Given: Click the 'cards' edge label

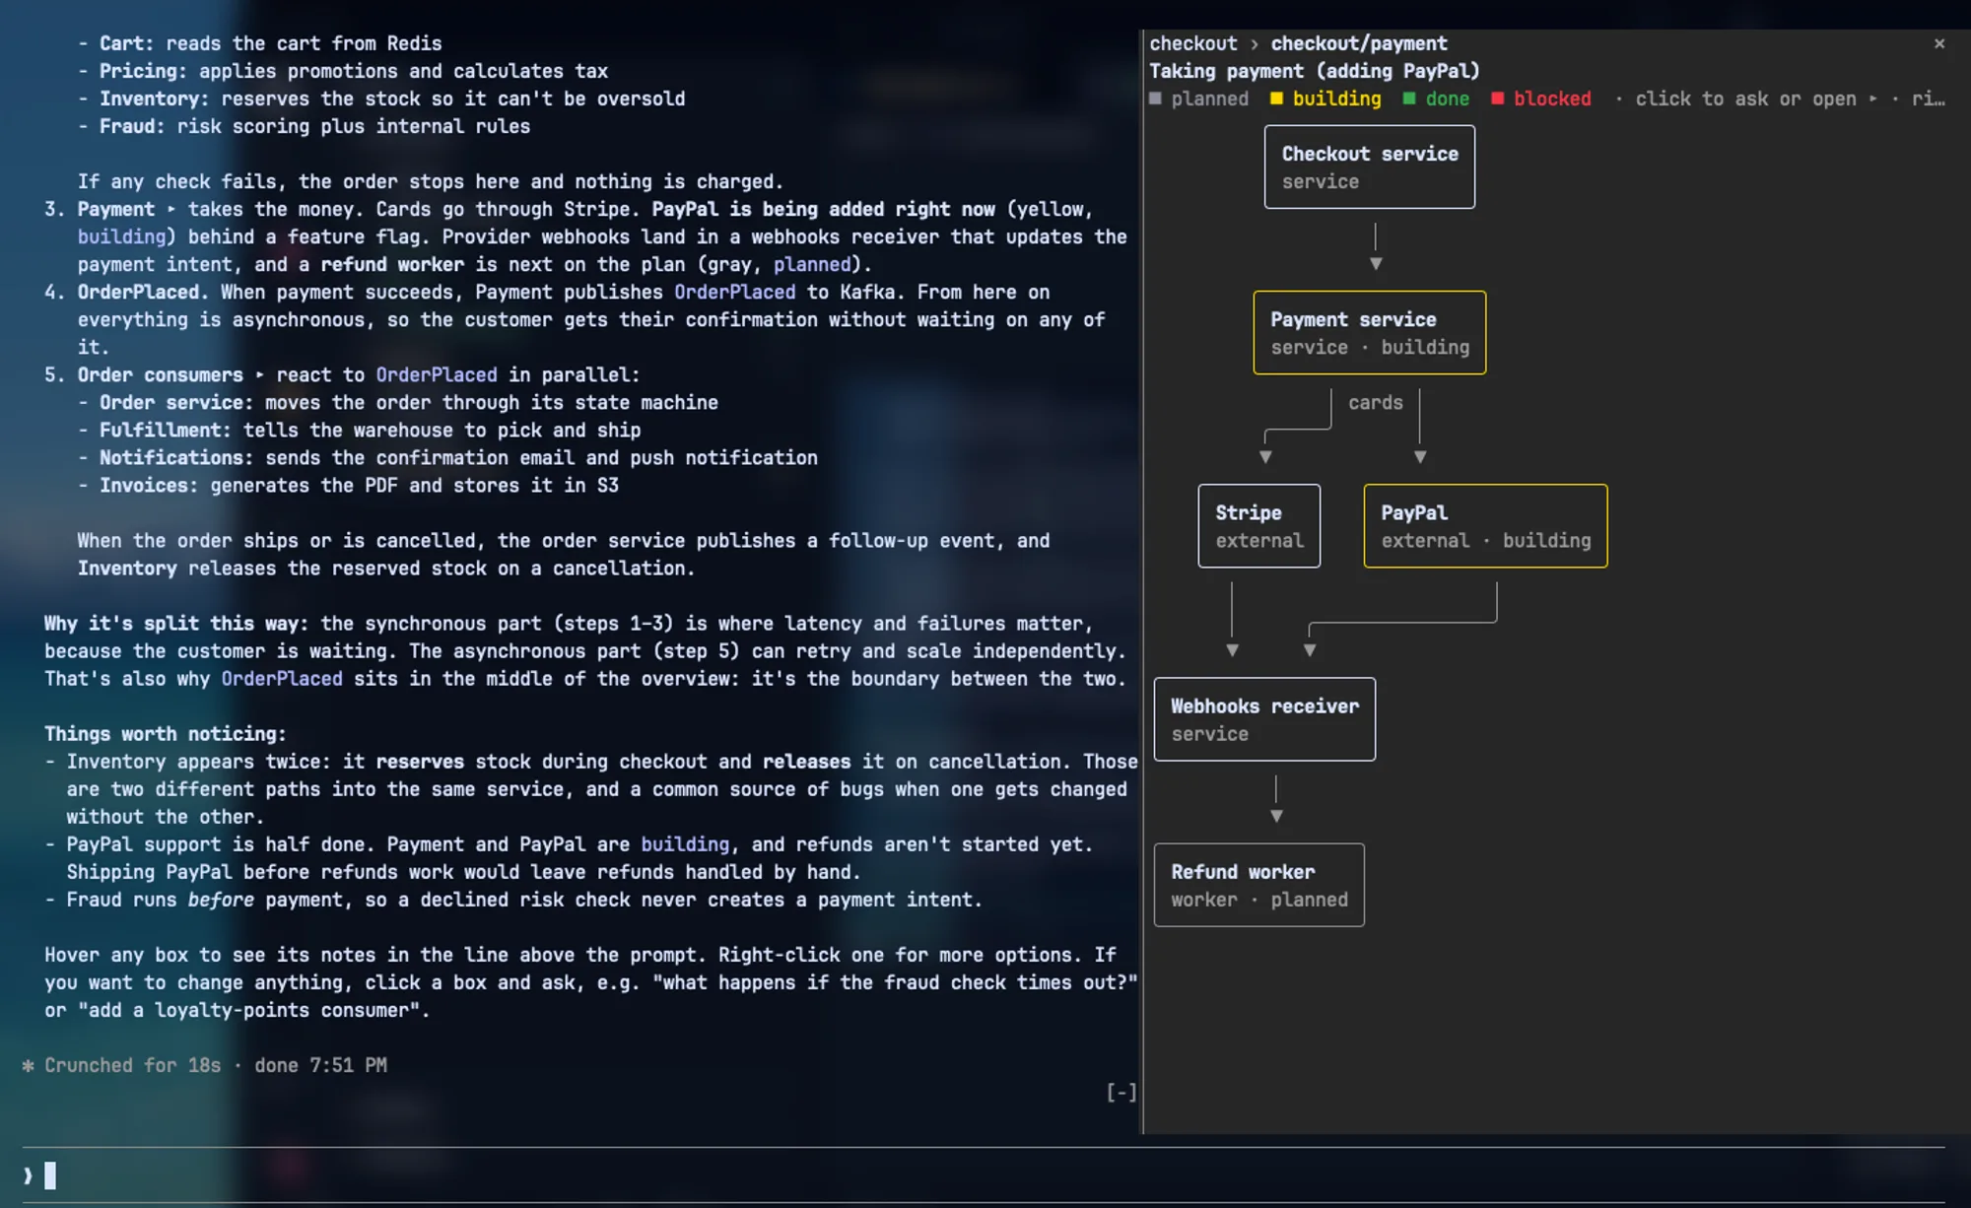Looking at the screenshot, I should click(x=1375, y=402).
